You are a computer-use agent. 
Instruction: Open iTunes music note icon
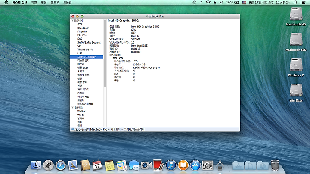pyautogui.click(x=171, y=165)
